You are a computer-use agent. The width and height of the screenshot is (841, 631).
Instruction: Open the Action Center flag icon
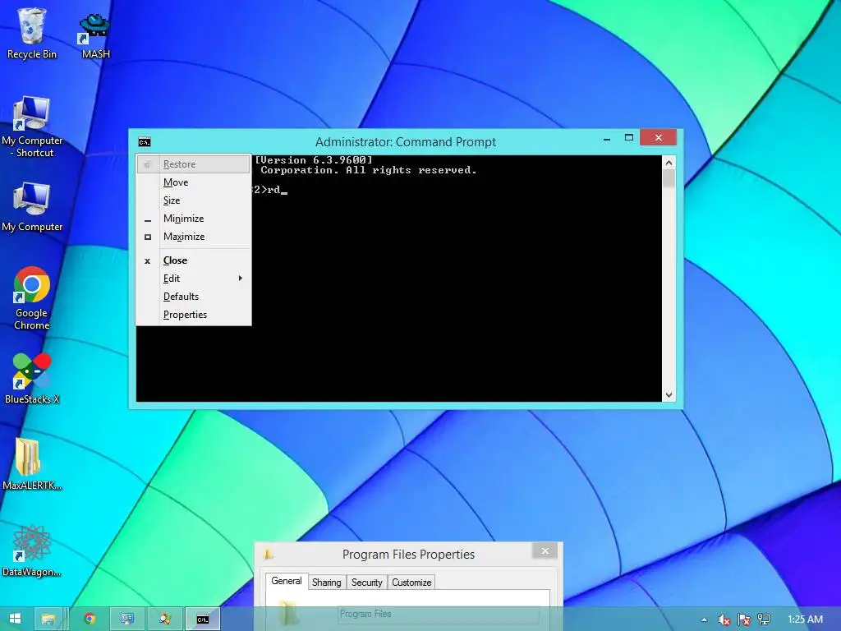coord(744,619)
